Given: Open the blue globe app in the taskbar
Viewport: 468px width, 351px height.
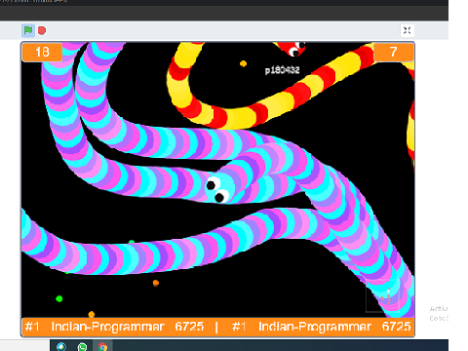Looking at the screenshot, I should click(61, 347).
